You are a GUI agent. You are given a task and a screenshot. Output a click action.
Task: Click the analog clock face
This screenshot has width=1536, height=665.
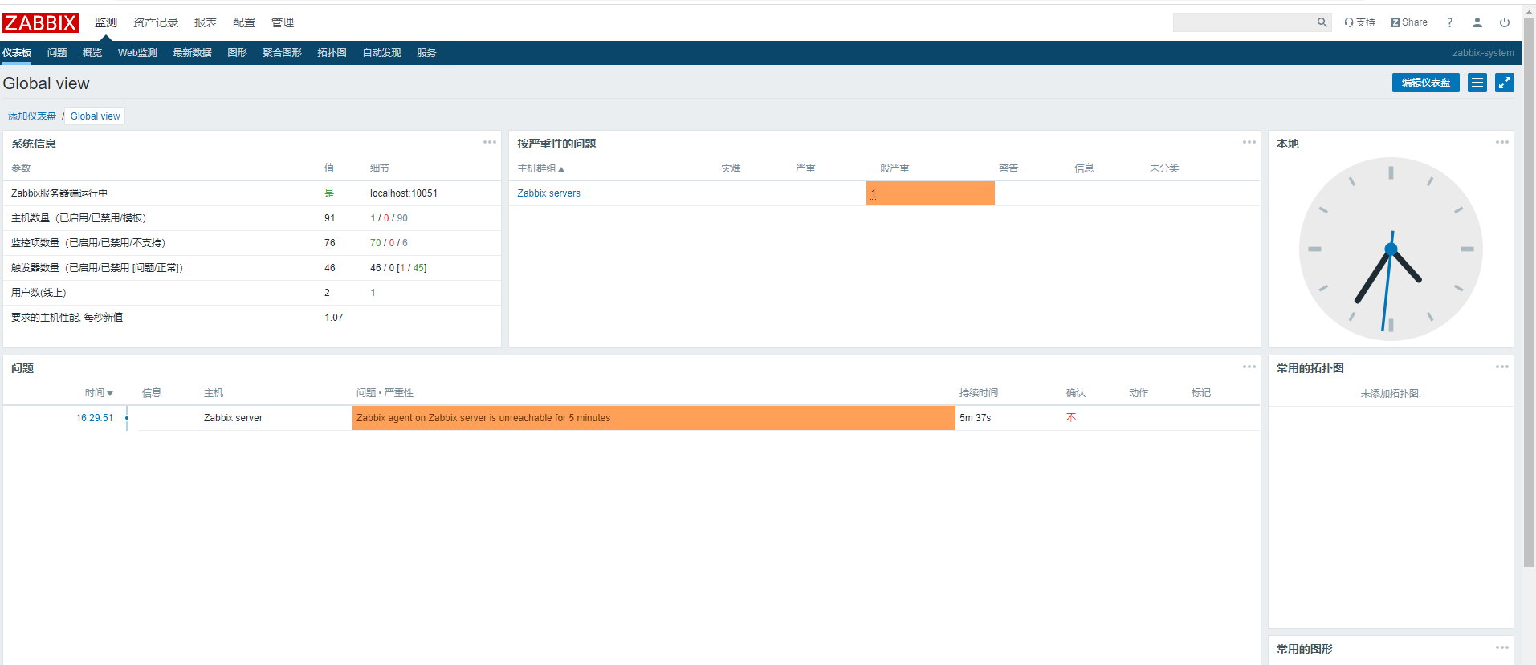(1391, 249)
